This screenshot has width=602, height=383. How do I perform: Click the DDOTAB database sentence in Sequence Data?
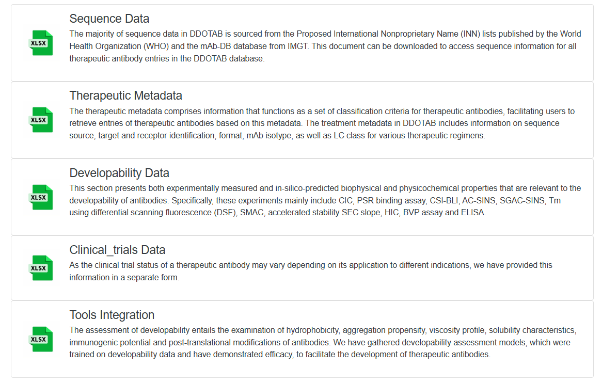[167, 59]
